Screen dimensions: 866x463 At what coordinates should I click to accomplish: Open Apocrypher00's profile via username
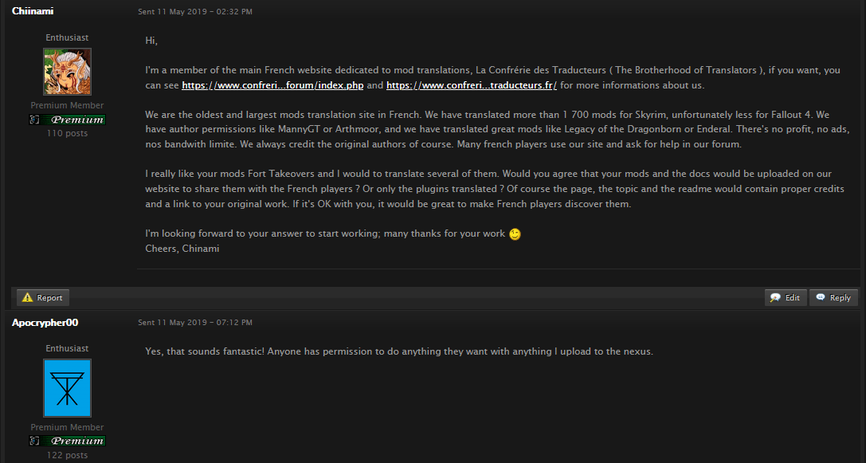(45, 322)
